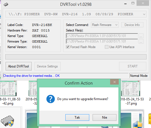Close the DVRTool window
The width and height of the screenshot is (151, 128).
[x=143, y=3]
